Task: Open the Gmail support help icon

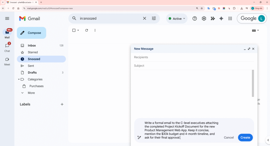Action: (x=195, y=18)
